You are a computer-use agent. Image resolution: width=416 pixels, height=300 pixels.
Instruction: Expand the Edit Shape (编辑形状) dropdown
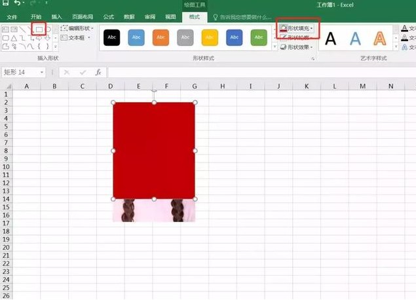point(78,29)
